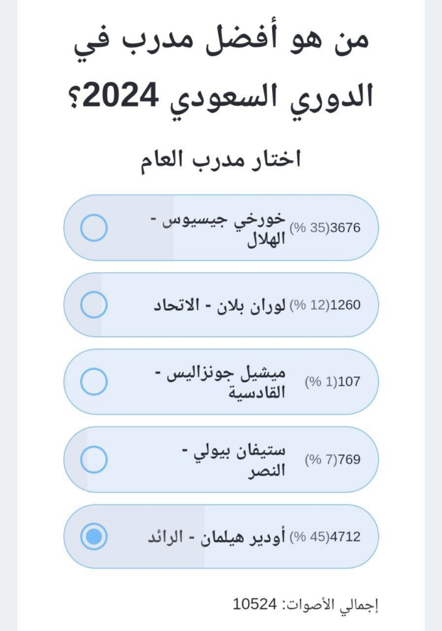Viewport: 442px width, 631px height.
Task: Click the لوران بلان - الاتحاد option label
Action: coord(219,305)
